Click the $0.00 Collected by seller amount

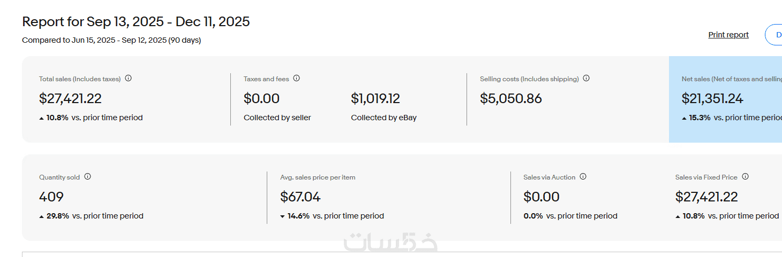[261, 99]
